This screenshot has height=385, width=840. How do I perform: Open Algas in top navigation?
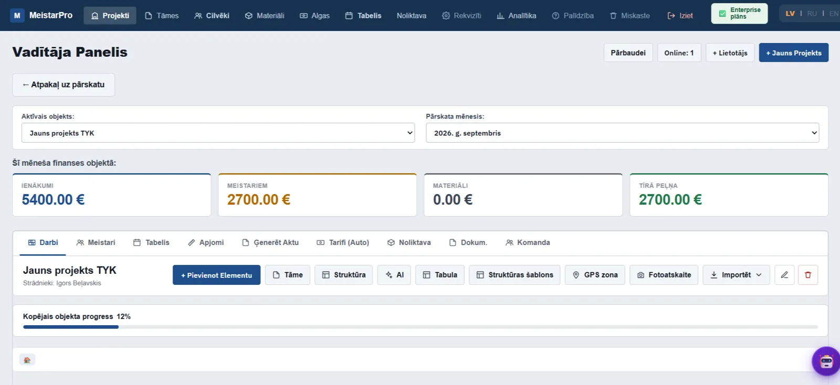point(314,16)
